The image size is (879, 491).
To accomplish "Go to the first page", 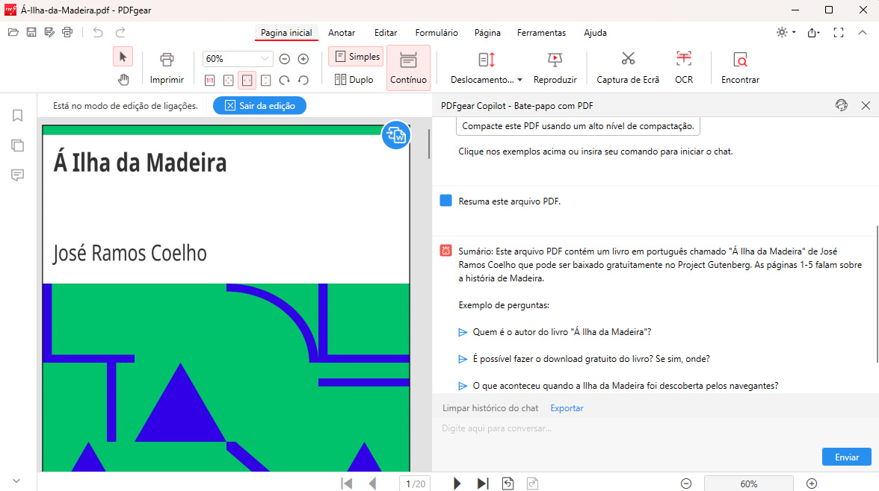I will pos(347,483).
